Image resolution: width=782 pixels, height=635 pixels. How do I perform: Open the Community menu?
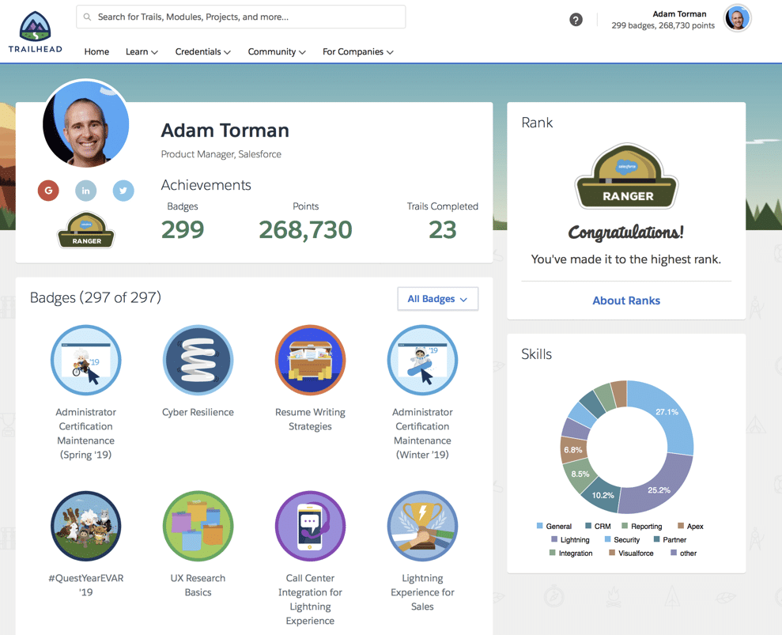(x=276, y=51)
